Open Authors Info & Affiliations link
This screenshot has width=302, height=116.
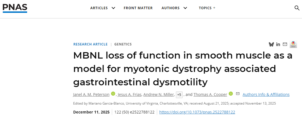tap(266, 95)
